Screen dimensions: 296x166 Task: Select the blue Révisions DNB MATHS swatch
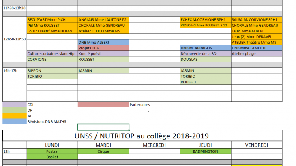click(15, 121)
